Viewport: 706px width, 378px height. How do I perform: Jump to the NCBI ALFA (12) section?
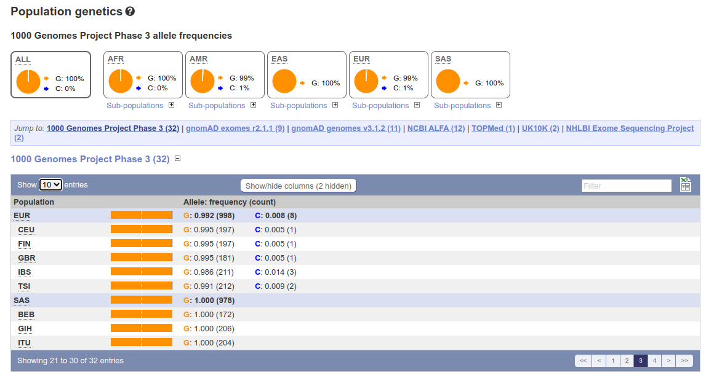pyautogui.click(x=436, y=128)
